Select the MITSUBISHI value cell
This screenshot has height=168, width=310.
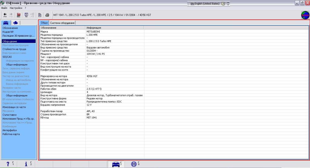pos(93,31)
